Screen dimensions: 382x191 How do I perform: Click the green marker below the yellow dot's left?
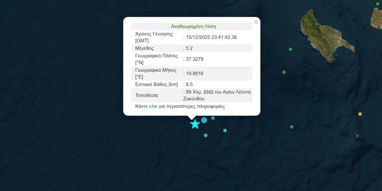pos(292,127)
